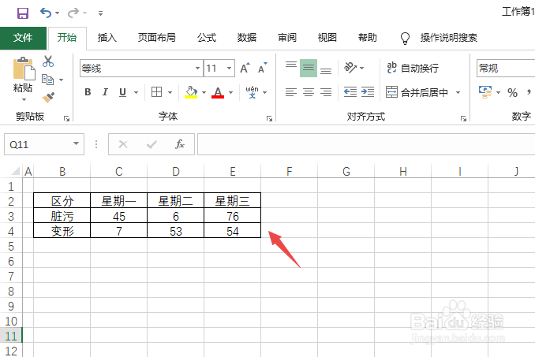Switch to the 审阅 tab
The image size is (535, 357).
pyautogui.click(x=287, y=38)
